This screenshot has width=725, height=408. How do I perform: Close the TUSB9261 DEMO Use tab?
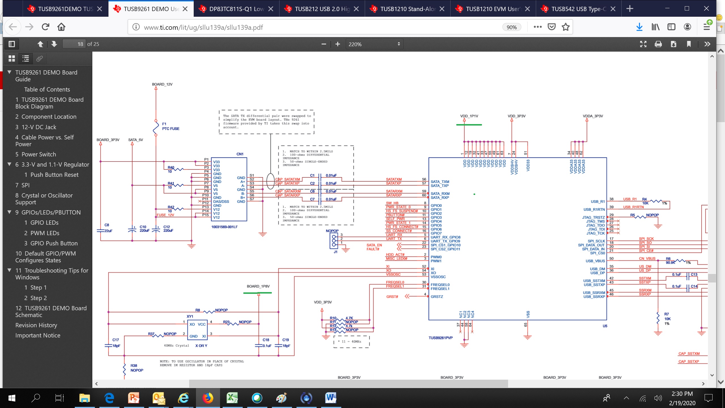click(185, 9)
